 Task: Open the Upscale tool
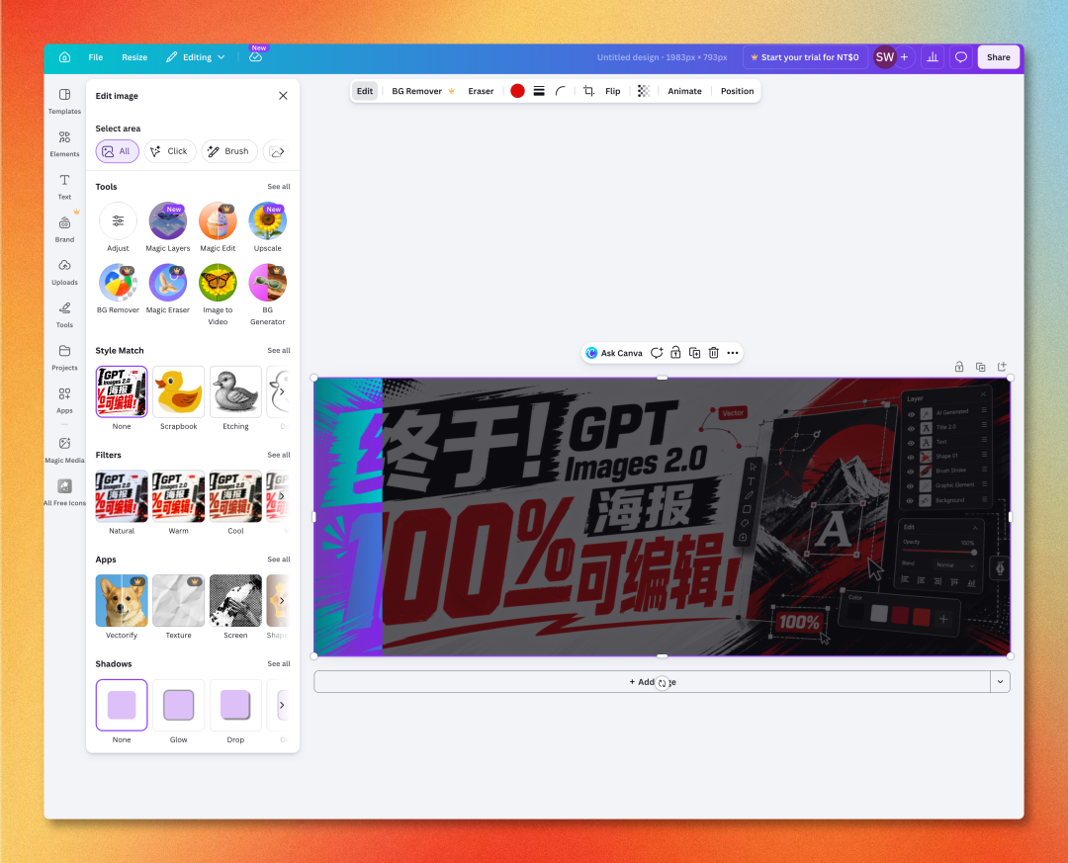(x=268, y=227)
